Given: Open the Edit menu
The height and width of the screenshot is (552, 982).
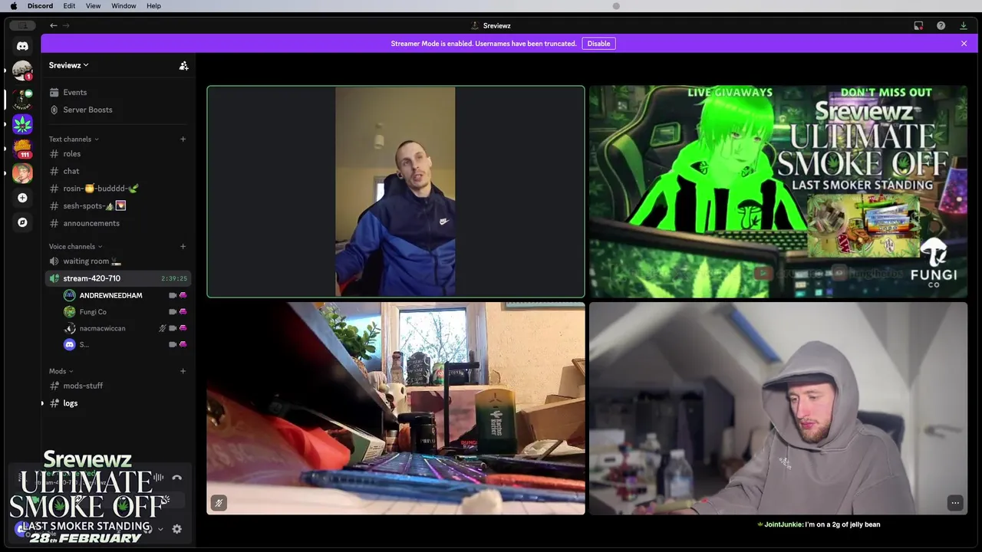Looking at the screenshot, I should pyautogui.click(x=69, y=6).
